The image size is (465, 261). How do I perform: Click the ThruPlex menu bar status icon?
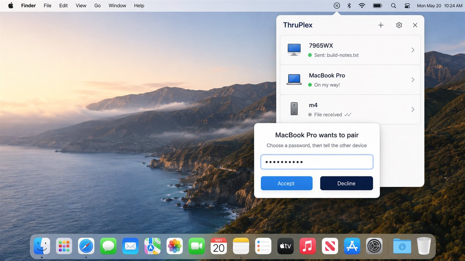(x=337, y=6)
